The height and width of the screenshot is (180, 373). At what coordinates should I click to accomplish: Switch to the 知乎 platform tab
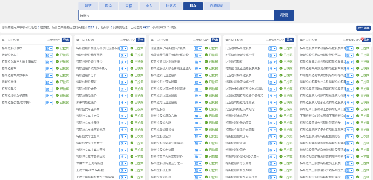coord(88,6)
